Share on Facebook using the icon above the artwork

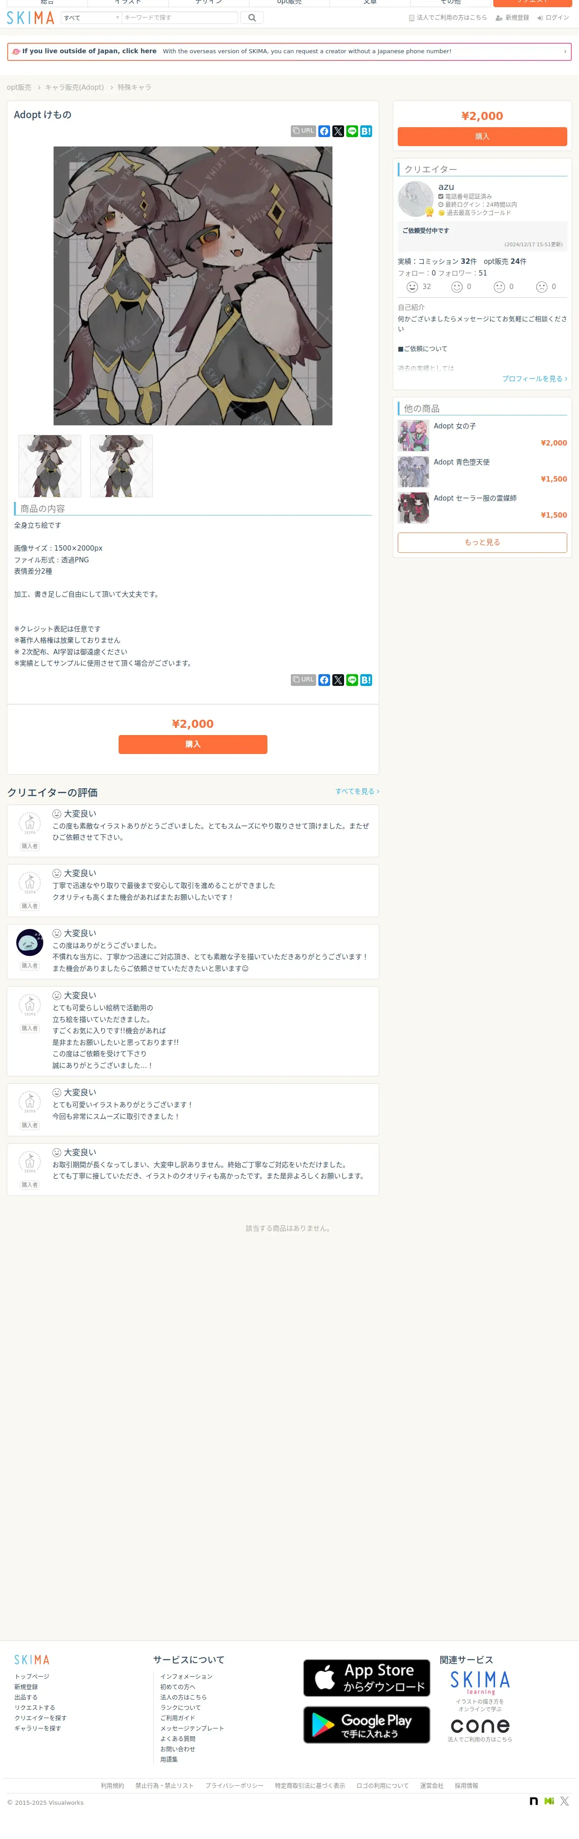coord(324,131)
